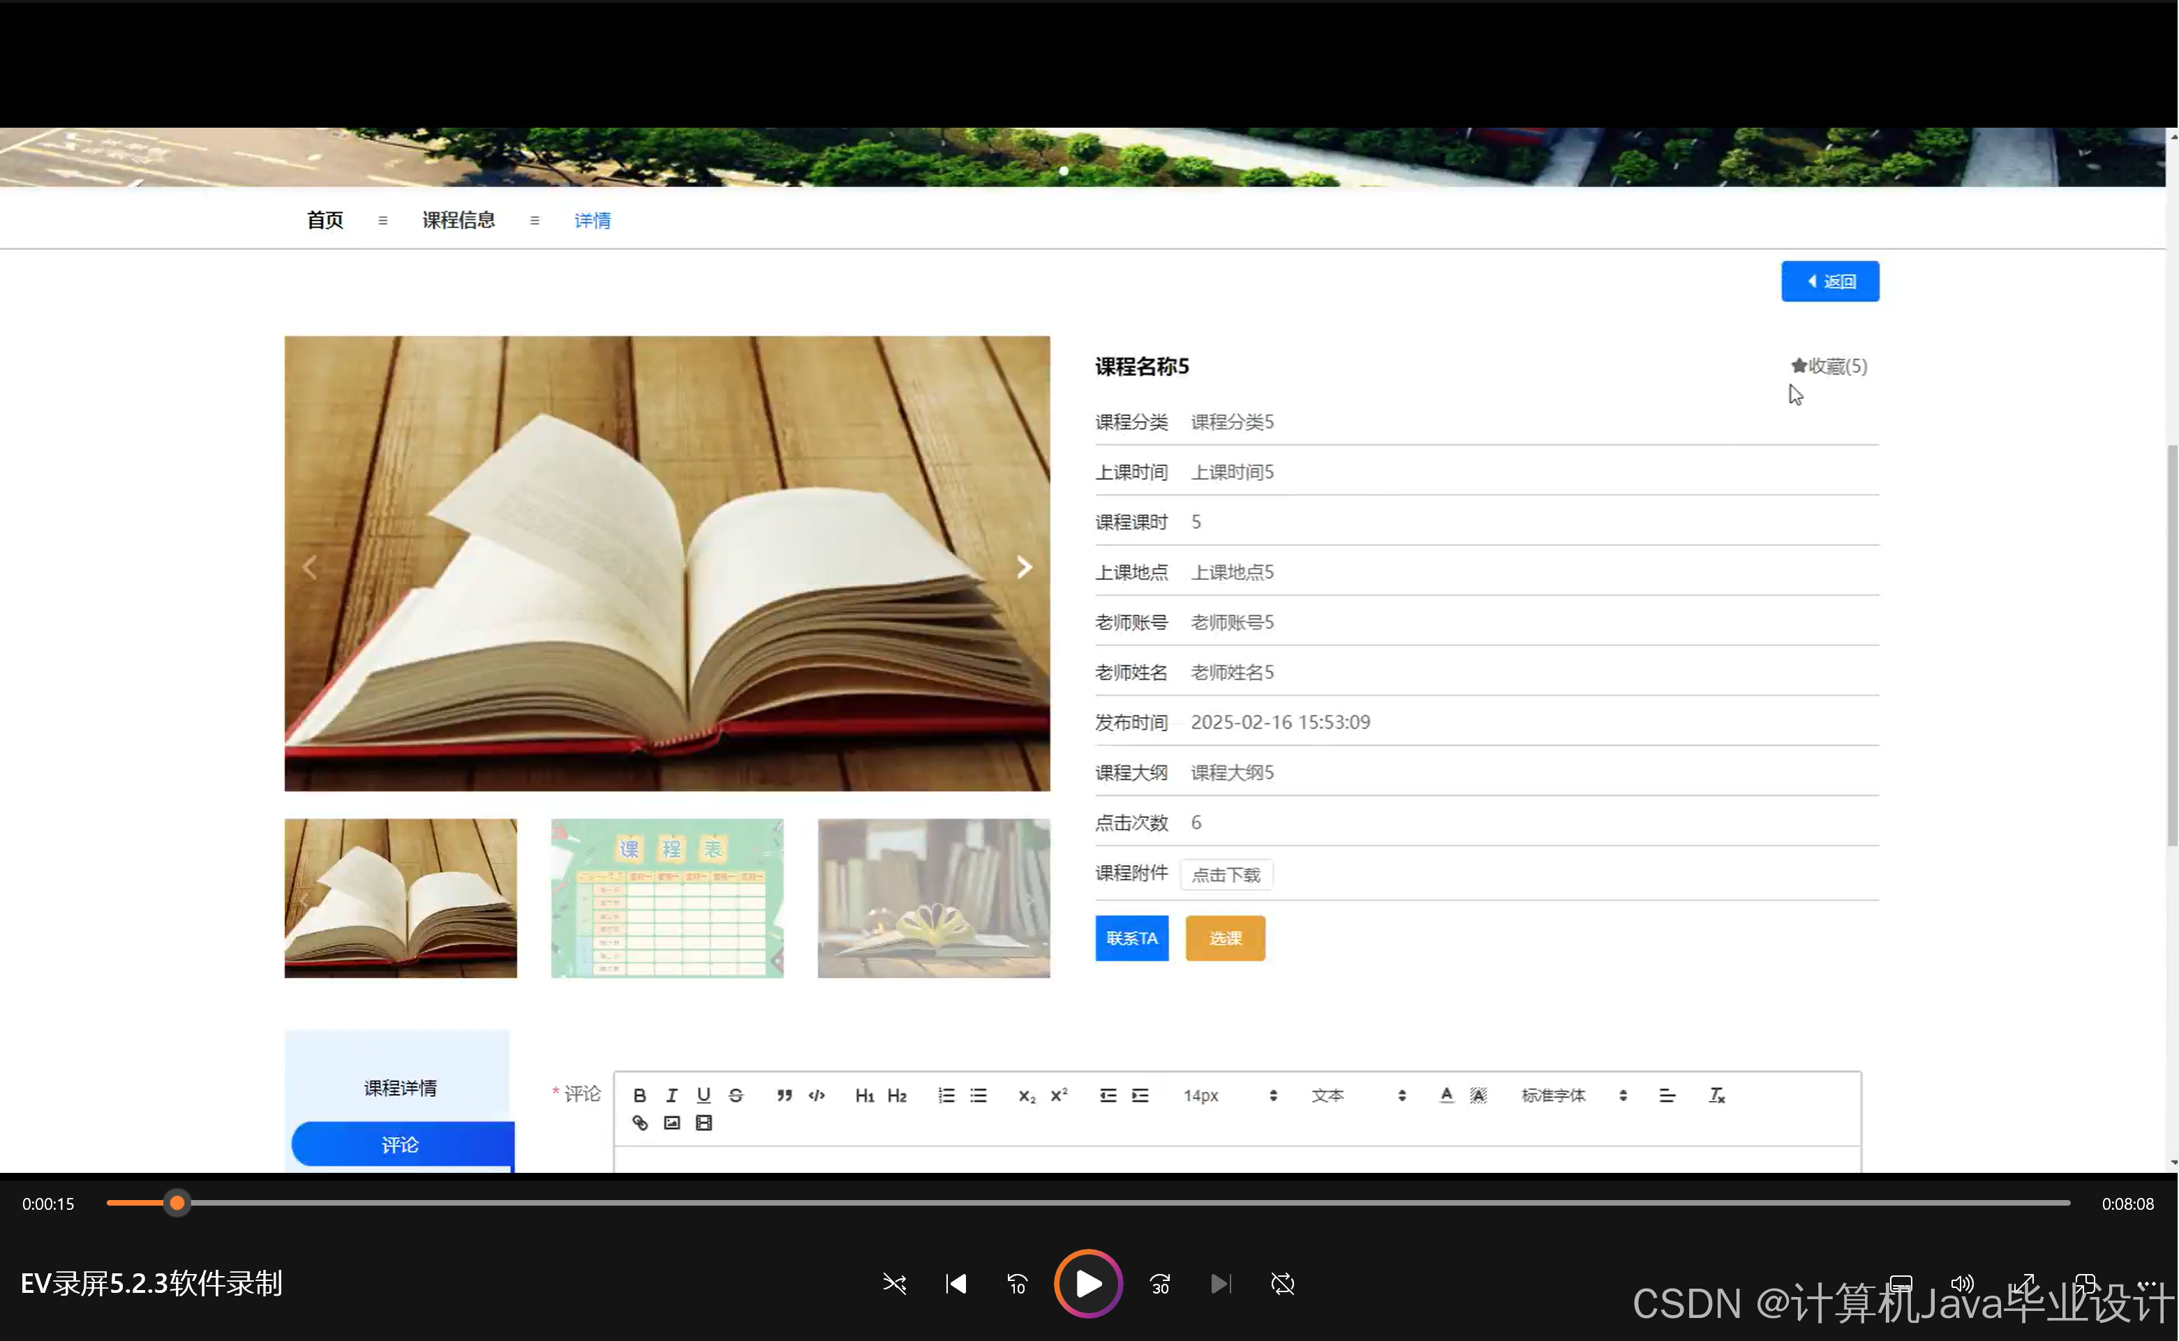Viewport: 2179px width, 1341px height.
Task: Select the bookshelf thumbnail image
Action: coord(933,897)
